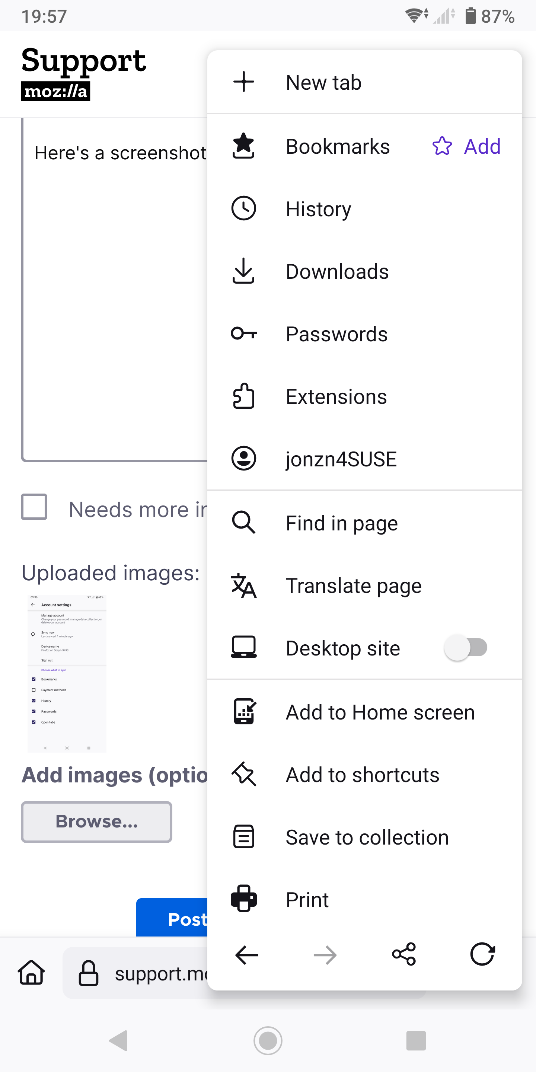
Task: Check the Needs more info checkbox
Action: 34,507
